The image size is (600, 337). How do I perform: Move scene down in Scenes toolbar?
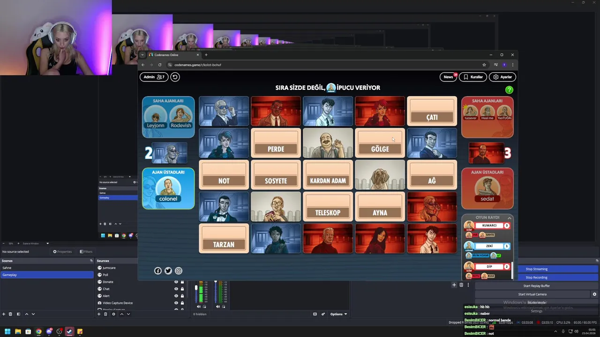[33, 314]
